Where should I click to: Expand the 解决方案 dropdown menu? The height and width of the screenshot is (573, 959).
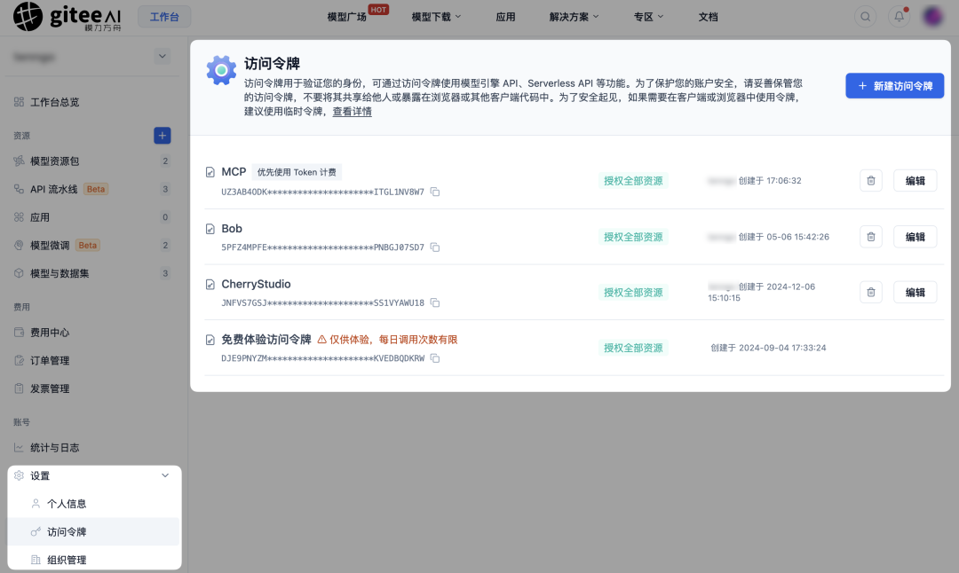(574, 17)
